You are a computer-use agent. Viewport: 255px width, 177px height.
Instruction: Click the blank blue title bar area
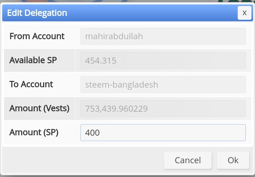point(152,13)
